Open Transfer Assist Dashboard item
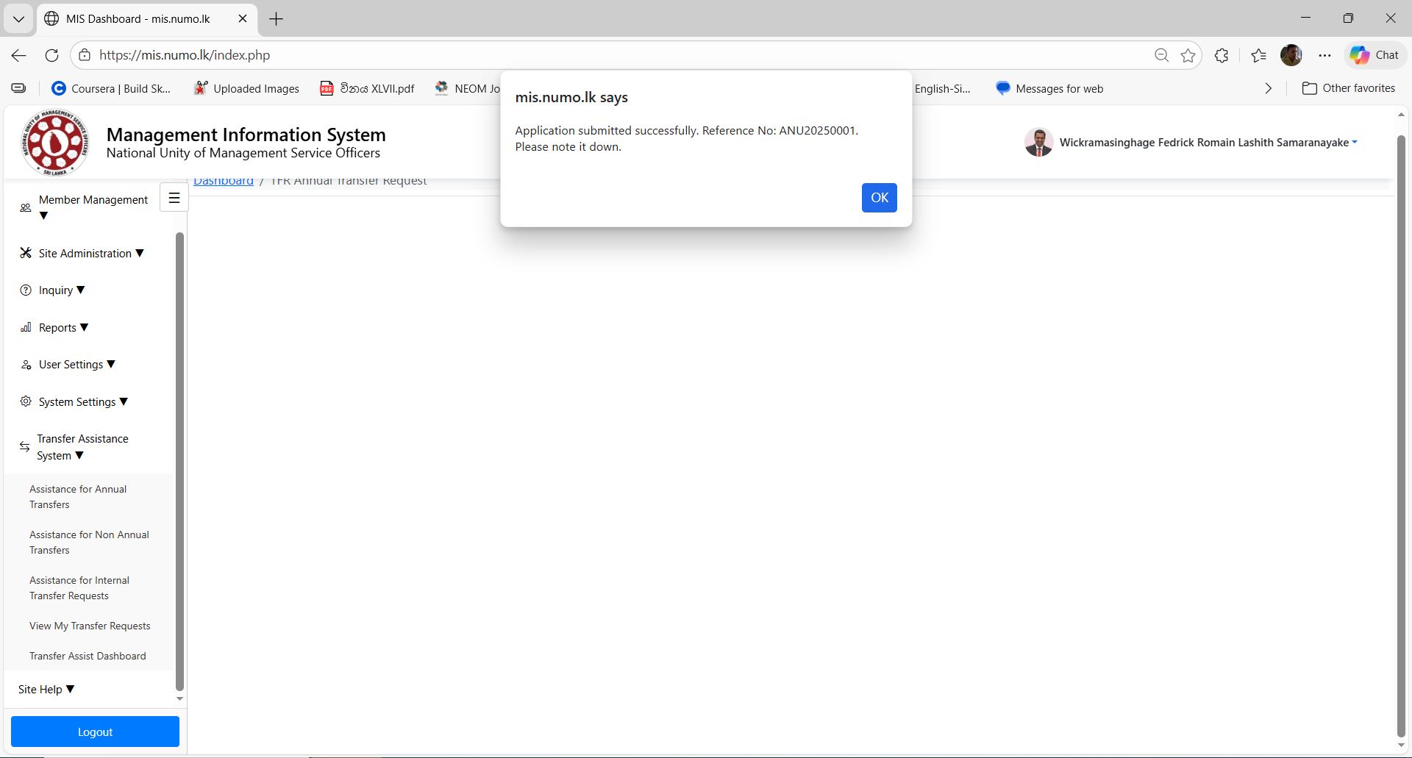The width and height of the screenshot is (1412, 758). pos(88,656)
